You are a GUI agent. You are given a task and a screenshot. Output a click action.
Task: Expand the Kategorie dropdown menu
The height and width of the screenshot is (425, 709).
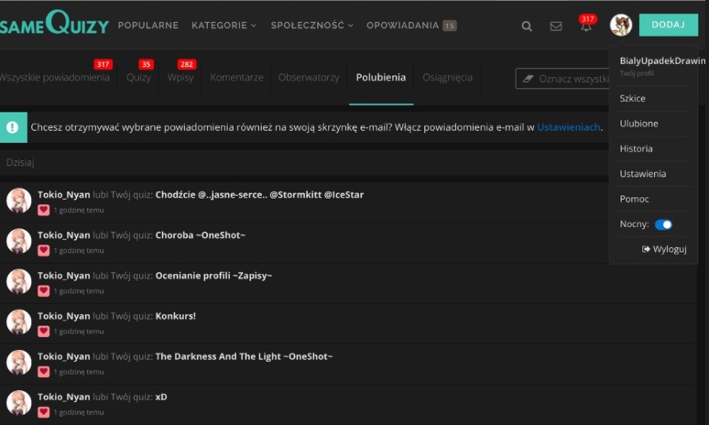coord(224,26)
